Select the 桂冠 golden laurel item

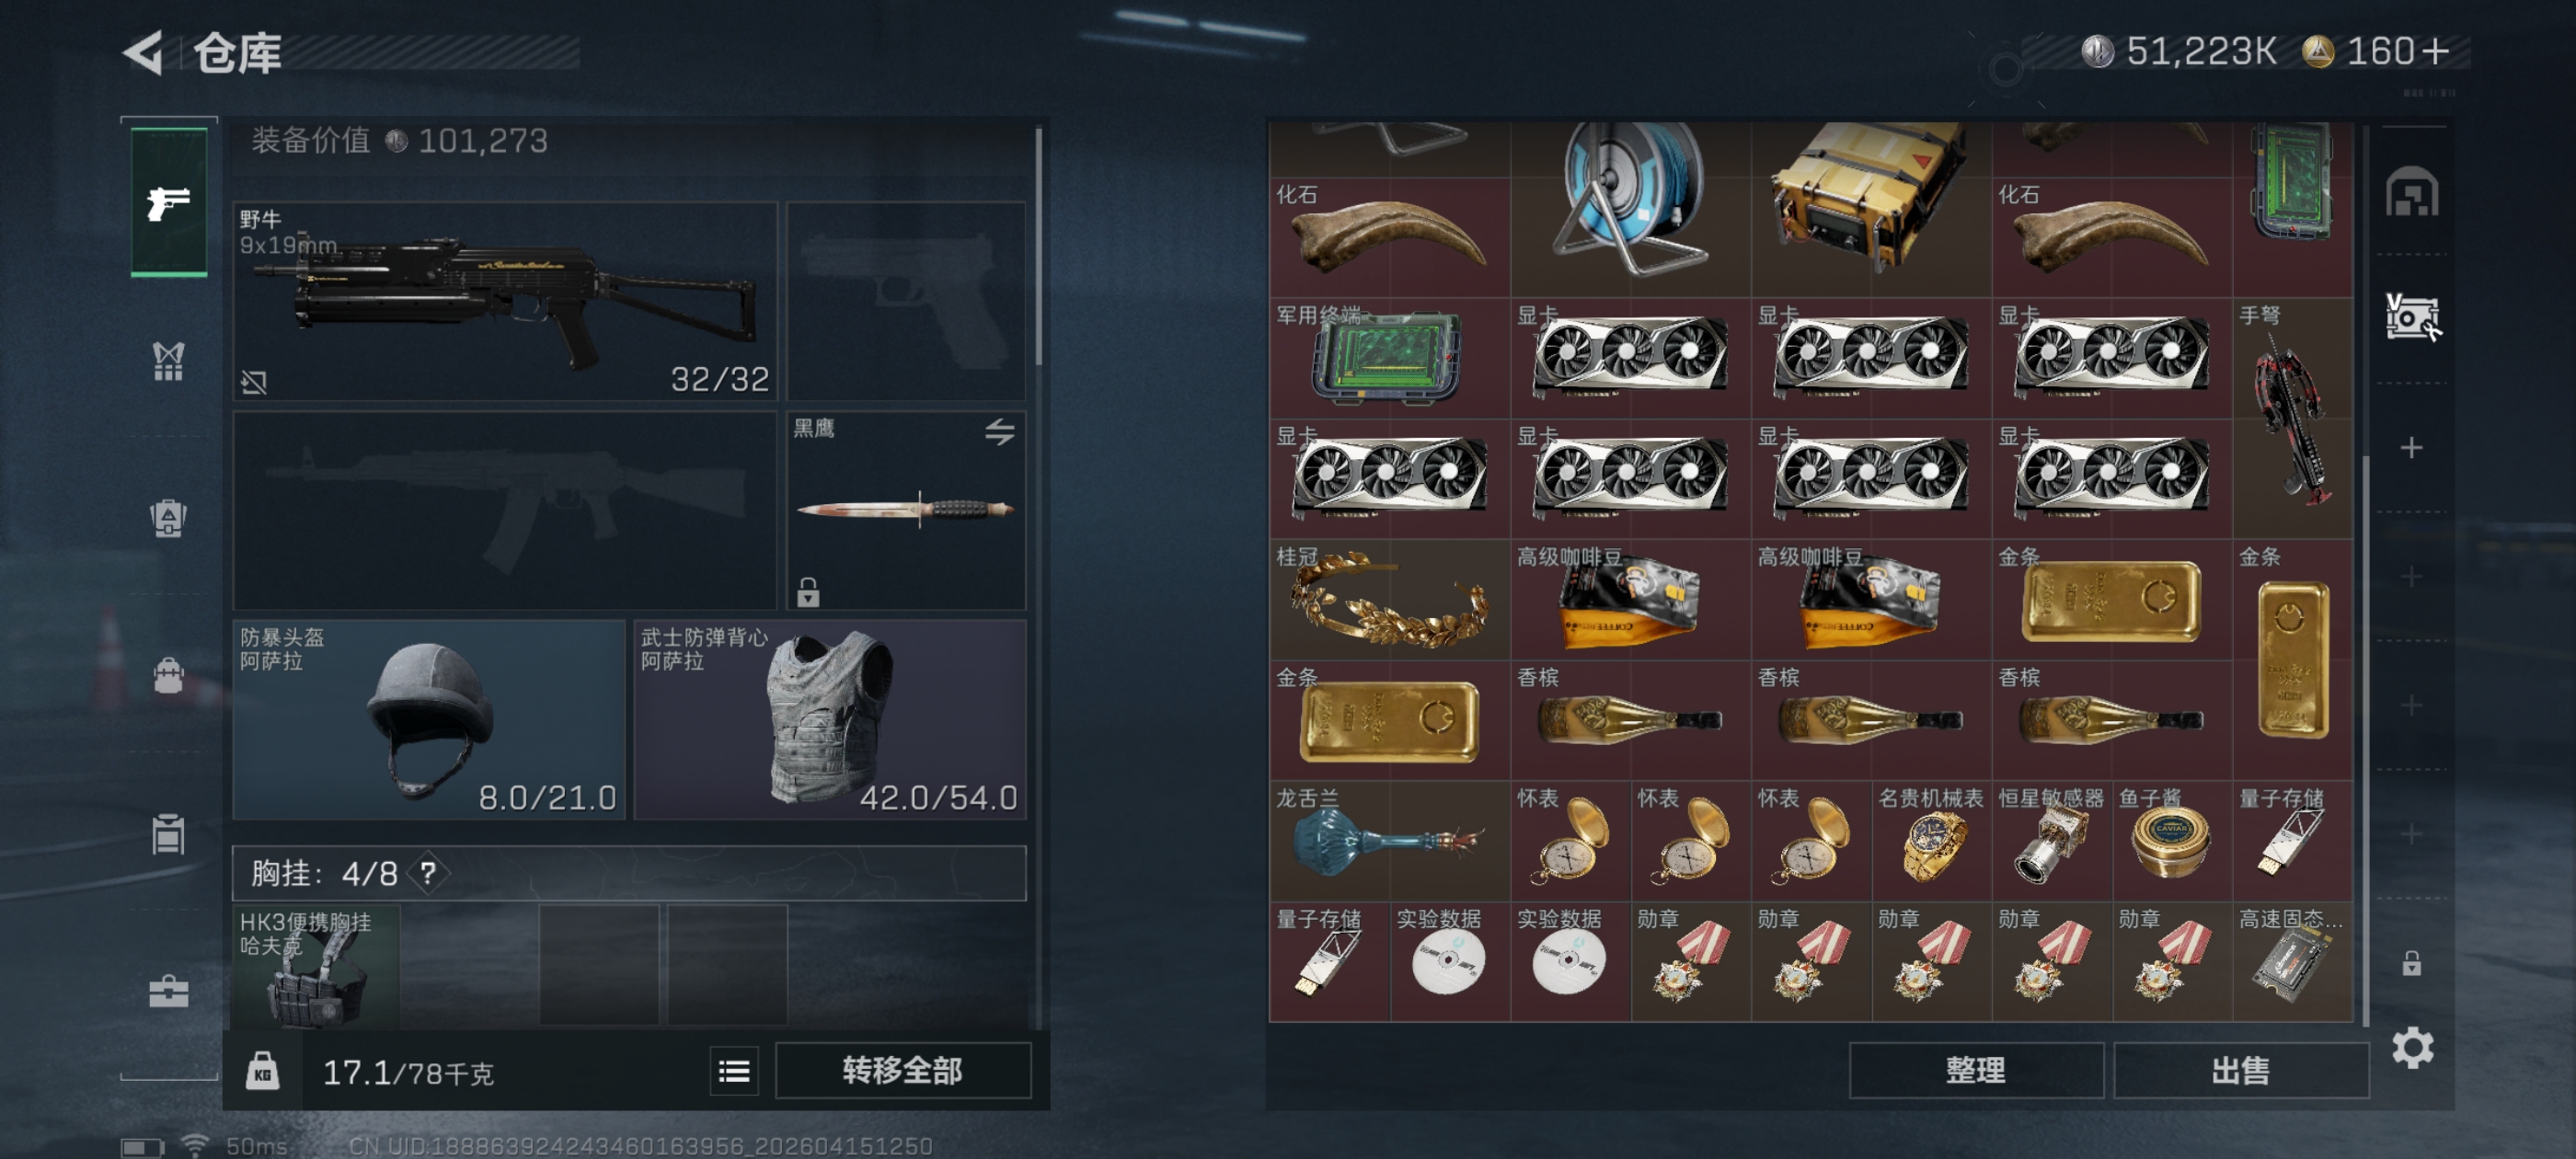(x=1388, y=600)
